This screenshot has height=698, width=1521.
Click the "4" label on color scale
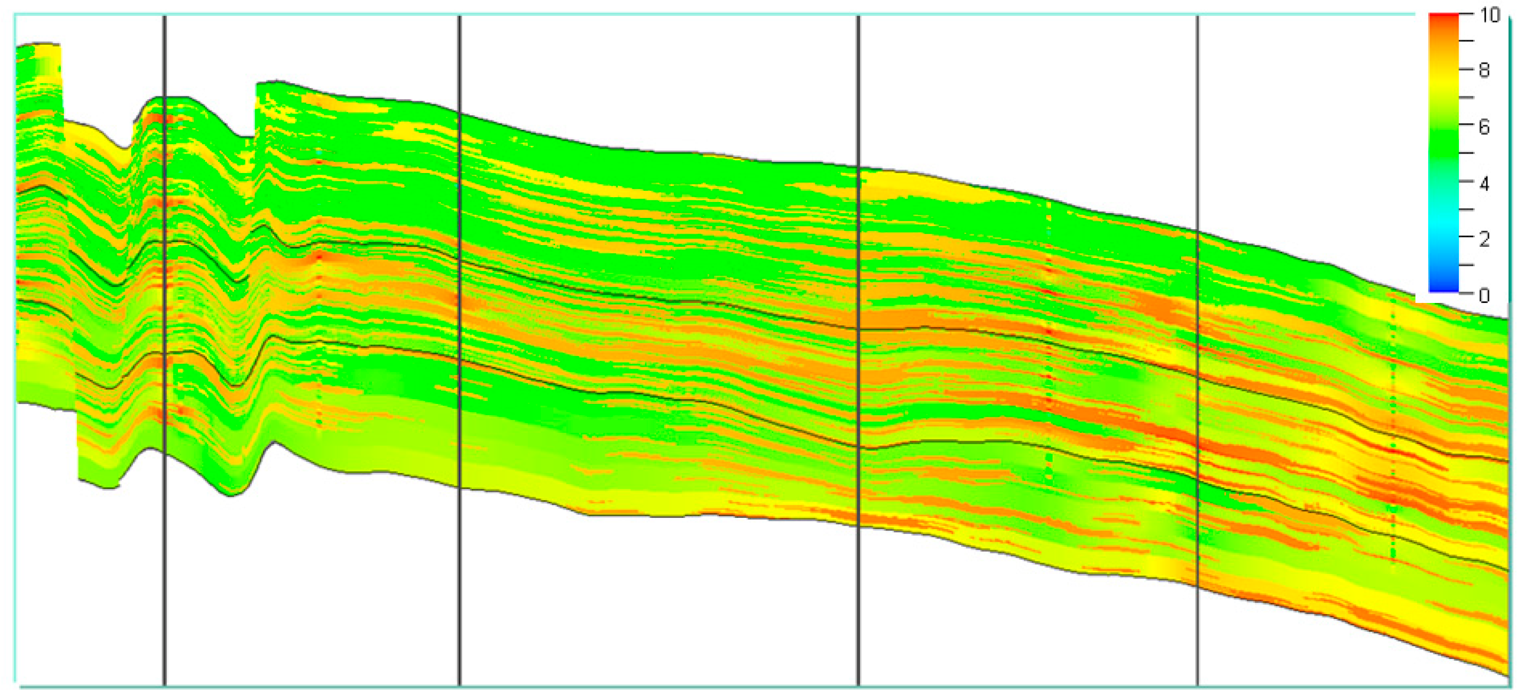coord(1484,183)
